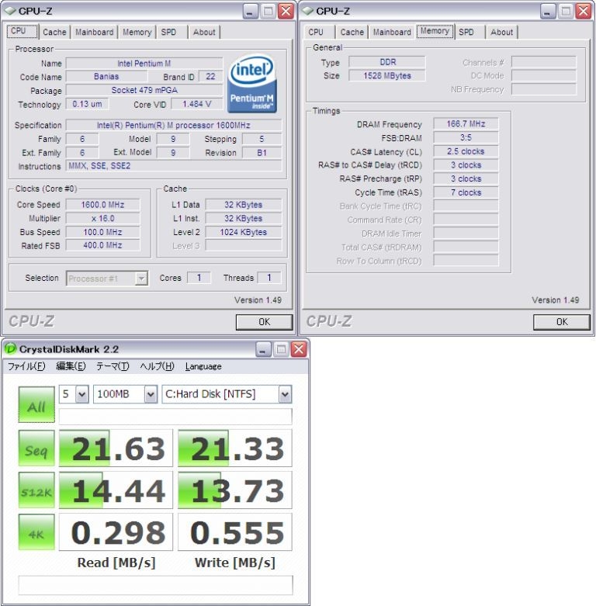
Task: Open SPD tab in left CPU-Z window
Action: click(x=168, y=32)
